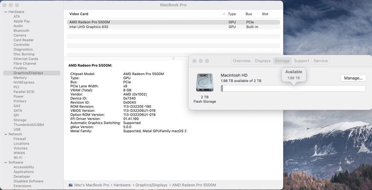Click the storage usage bar

point(294,88)
